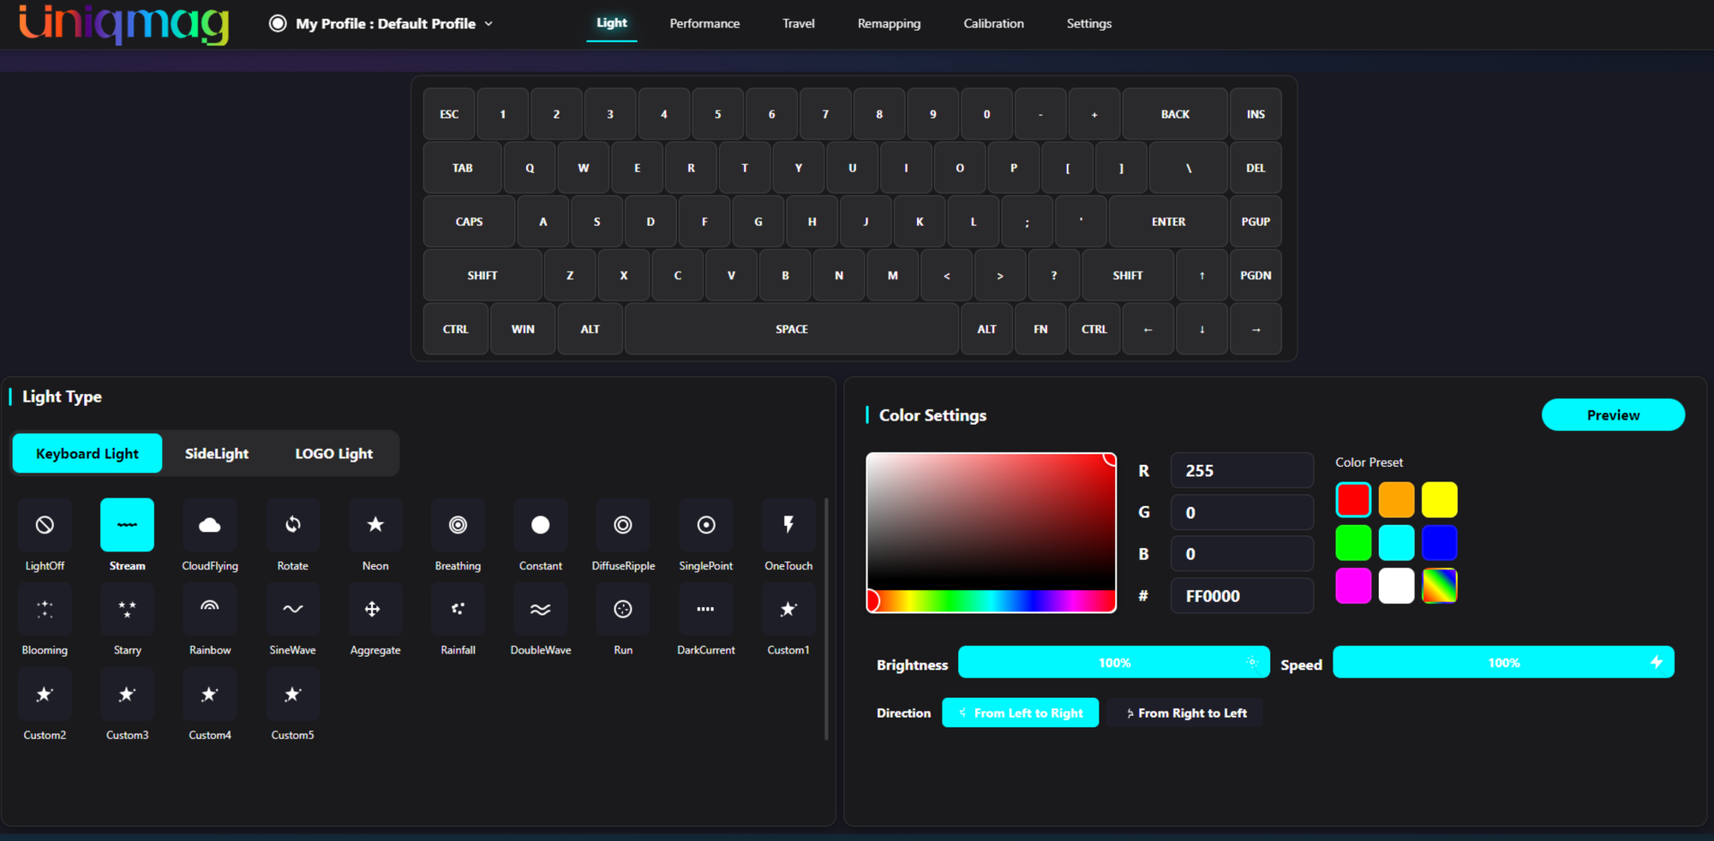This screenshot has width=1714, height=841.
Task: Pick the Breathing light effect
Action: [x=458, y=525]
